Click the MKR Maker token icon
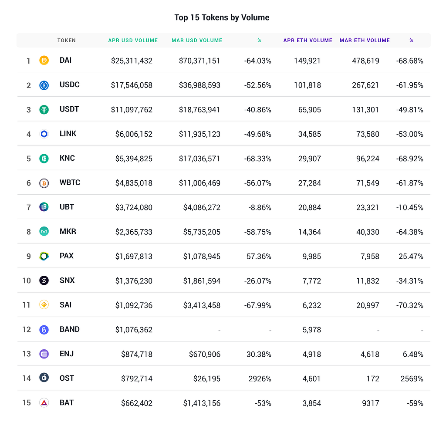This screenshot has width=446, height=426. coord(44,231)
